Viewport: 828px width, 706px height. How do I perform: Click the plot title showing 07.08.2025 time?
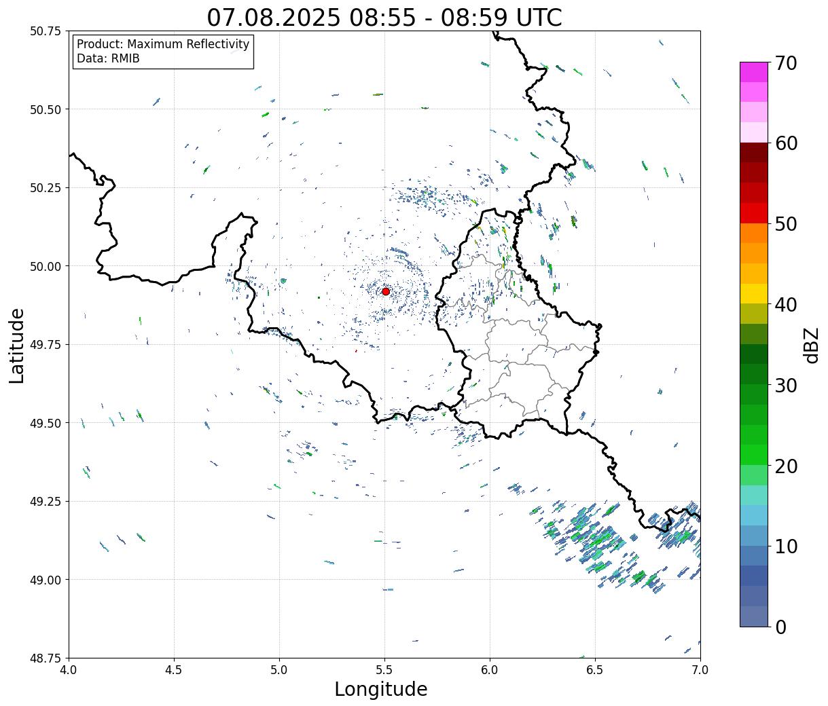click(x=384, y=17)
